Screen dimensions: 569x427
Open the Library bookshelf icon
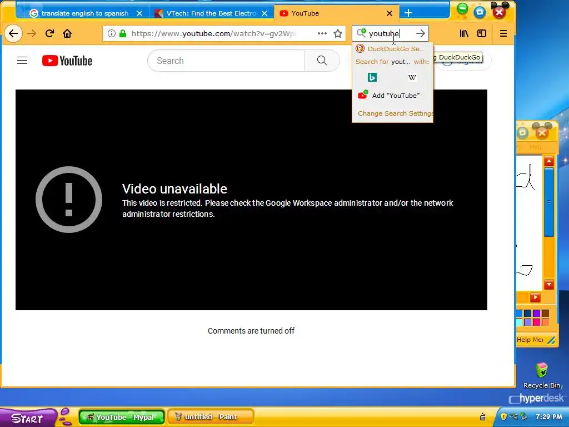[x=464, y=33]
